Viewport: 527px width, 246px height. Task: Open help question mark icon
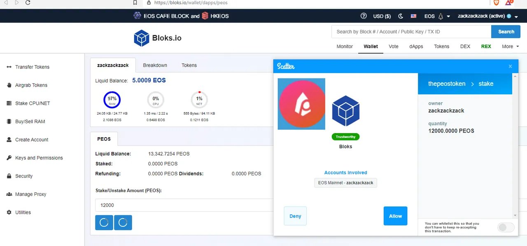pos(364,16)
